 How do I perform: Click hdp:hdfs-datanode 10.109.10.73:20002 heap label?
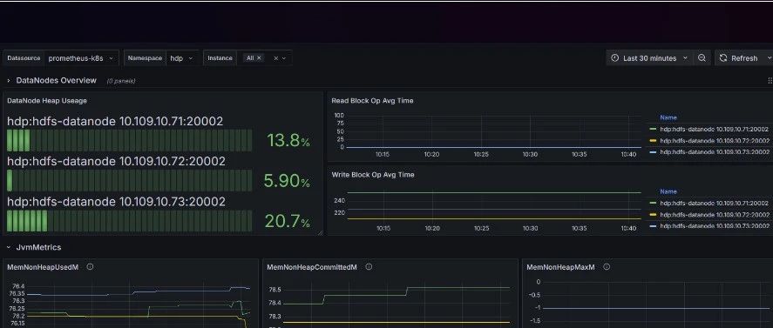[x=116, y=202]
